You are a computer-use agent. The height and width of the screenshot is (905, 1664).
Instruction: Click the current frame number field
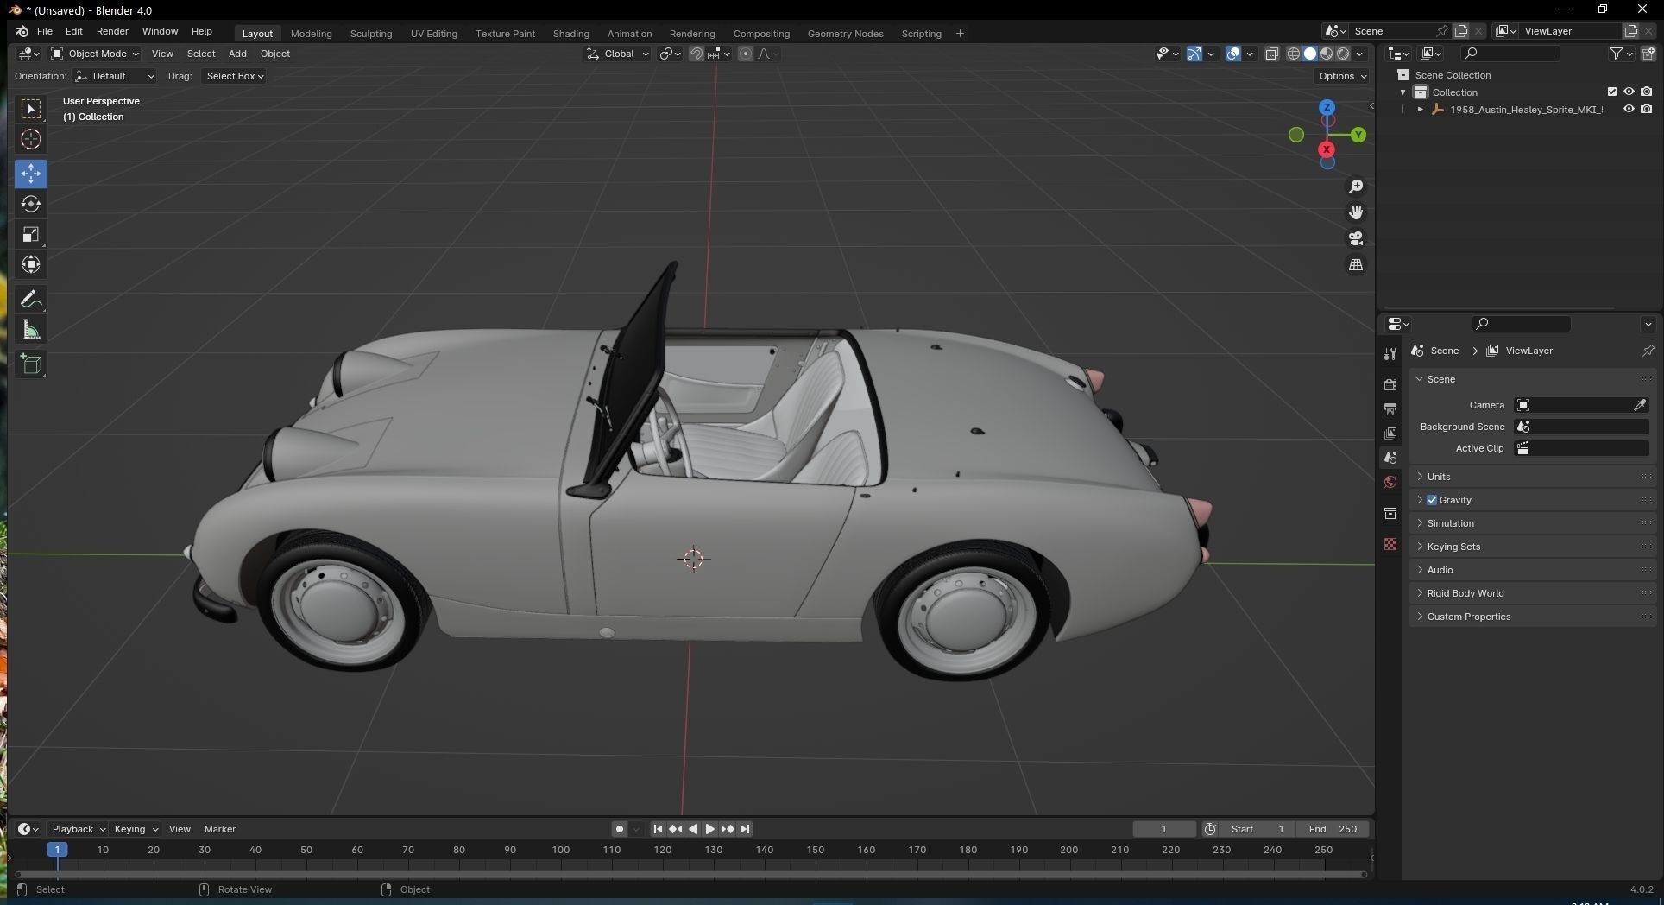click(x=1163, y=829)
